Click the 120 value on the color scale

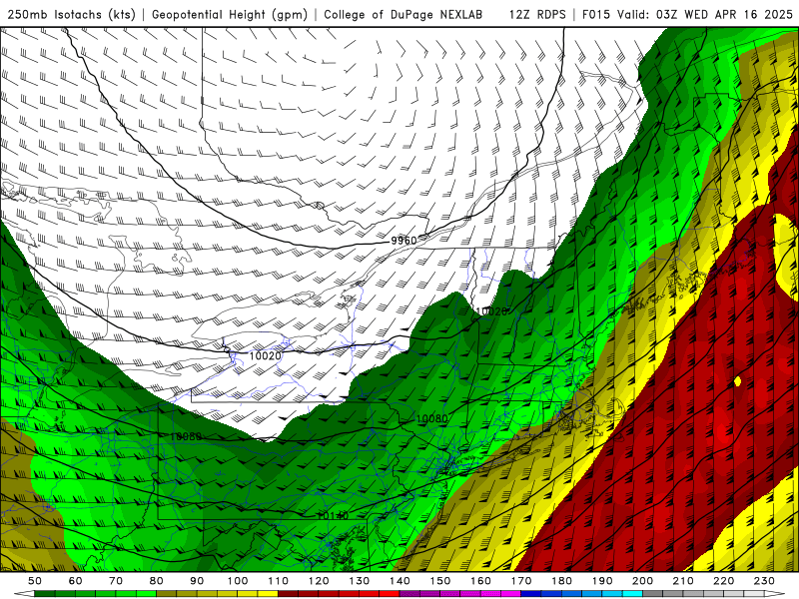click(319, 581)
